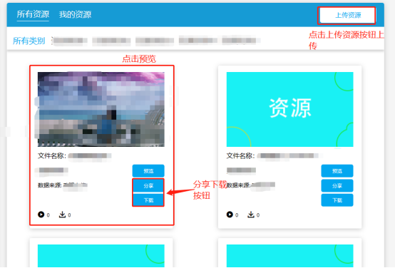Switch to the 我的资源 tab

[x=75, y=14]
